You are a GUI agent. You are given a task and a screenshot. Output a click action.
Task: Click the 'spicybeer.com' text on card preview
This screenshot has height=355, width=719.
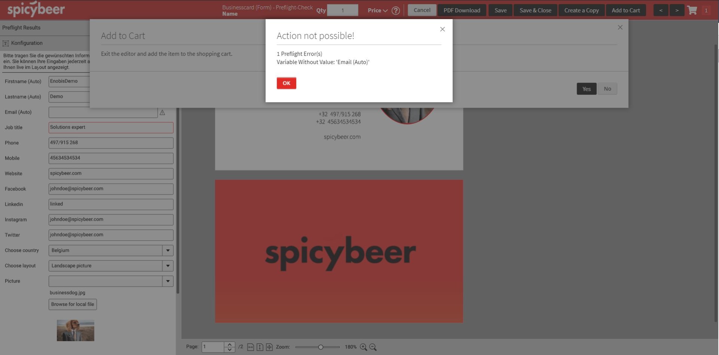click(342, 137)
